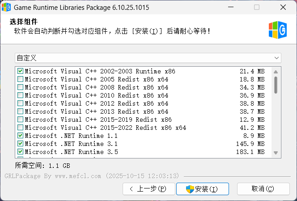
Task: Click the component list scrollbar thumb
Action: (276, 85)
